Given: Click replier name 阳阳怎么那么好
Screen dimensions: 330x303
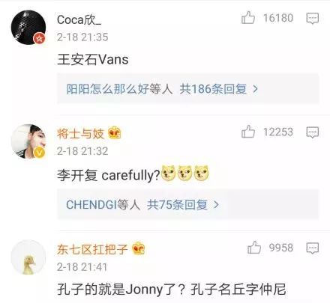Looking at the screenshot, I should tap(107, 89).
